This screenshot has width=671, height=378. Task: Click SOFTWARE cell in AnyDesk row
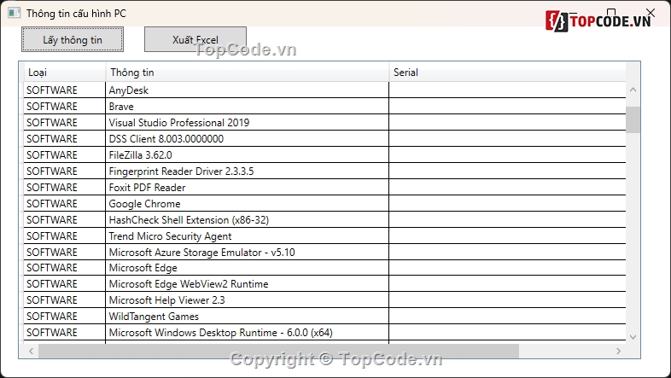[x=65, y=90]
